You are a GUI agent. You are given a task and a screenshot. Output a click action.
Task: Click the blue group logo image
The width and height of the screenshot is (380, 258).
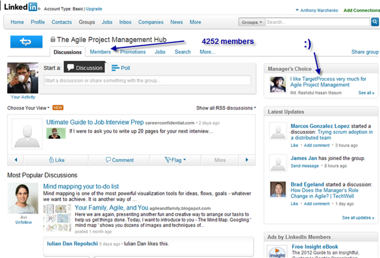(x=26, y=42)
